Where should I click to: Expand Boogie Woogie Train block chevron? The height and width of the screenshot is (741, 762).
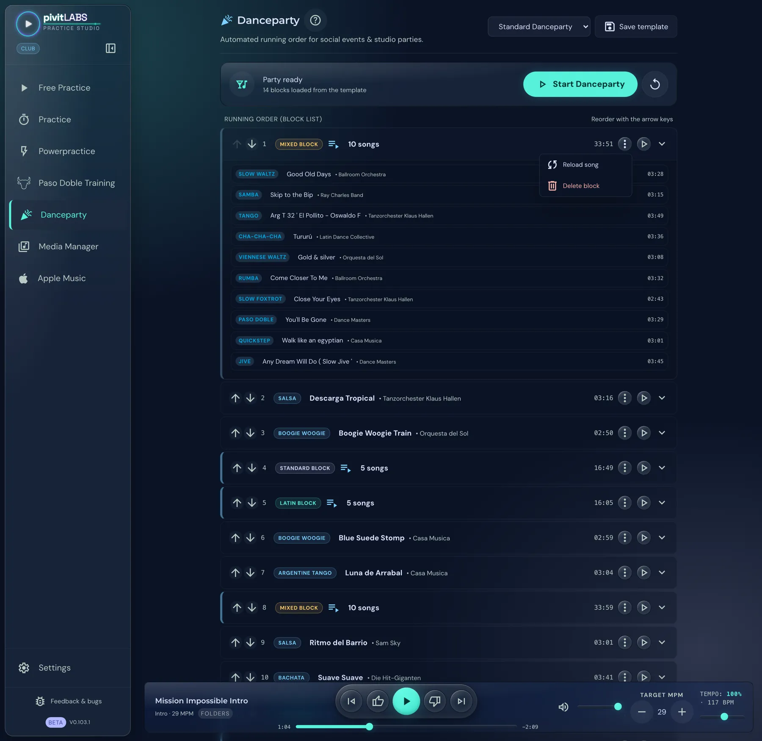click(x=662, y=433)
